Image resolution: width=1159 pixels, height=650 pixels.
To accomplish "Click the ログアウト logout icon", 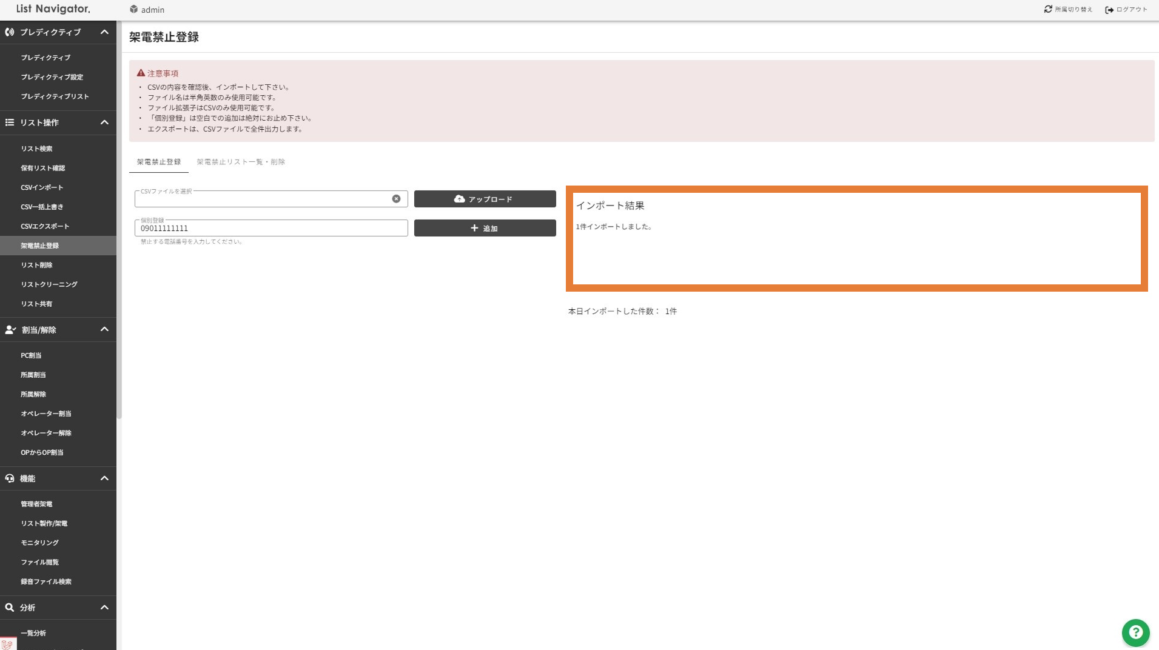I will coord(1109,10).
